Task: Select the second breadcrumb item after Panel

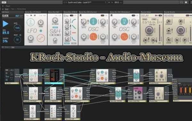Action: pyautogui.click(x=12, y=9)
